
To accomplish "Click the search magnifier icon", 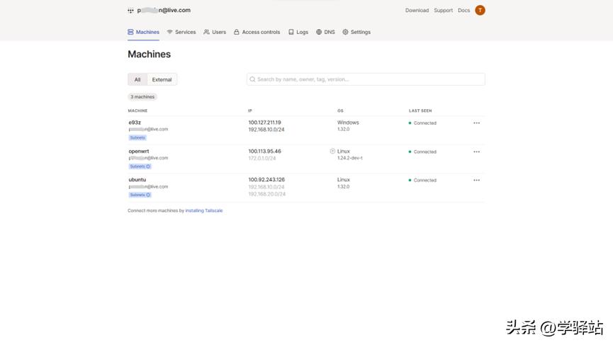I will coord(253,79).
